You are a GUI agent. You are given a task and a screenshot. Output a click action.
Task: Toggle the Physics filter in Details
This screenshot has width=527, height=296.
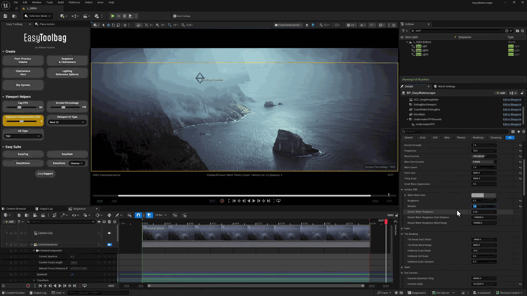point(461,137)
